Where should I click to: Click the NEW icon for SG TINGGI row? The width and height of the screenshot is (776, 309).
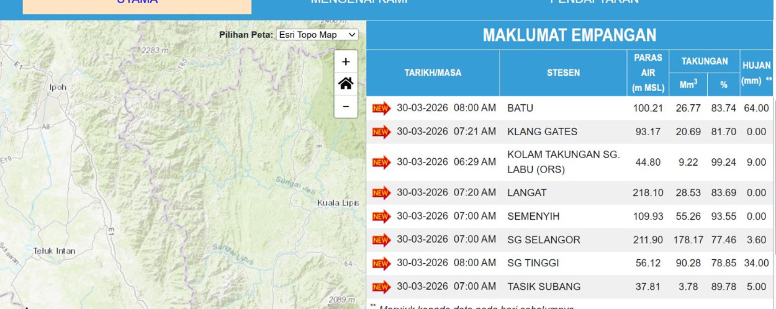[381, 263]
